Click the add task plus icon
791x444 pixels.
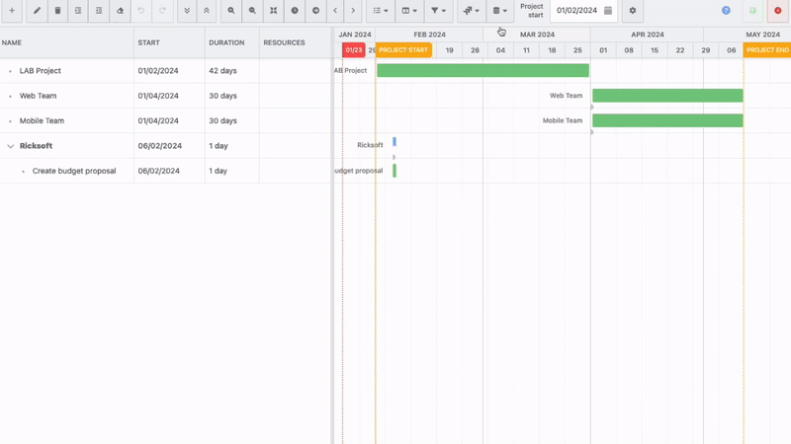click(x=12, y=11)
